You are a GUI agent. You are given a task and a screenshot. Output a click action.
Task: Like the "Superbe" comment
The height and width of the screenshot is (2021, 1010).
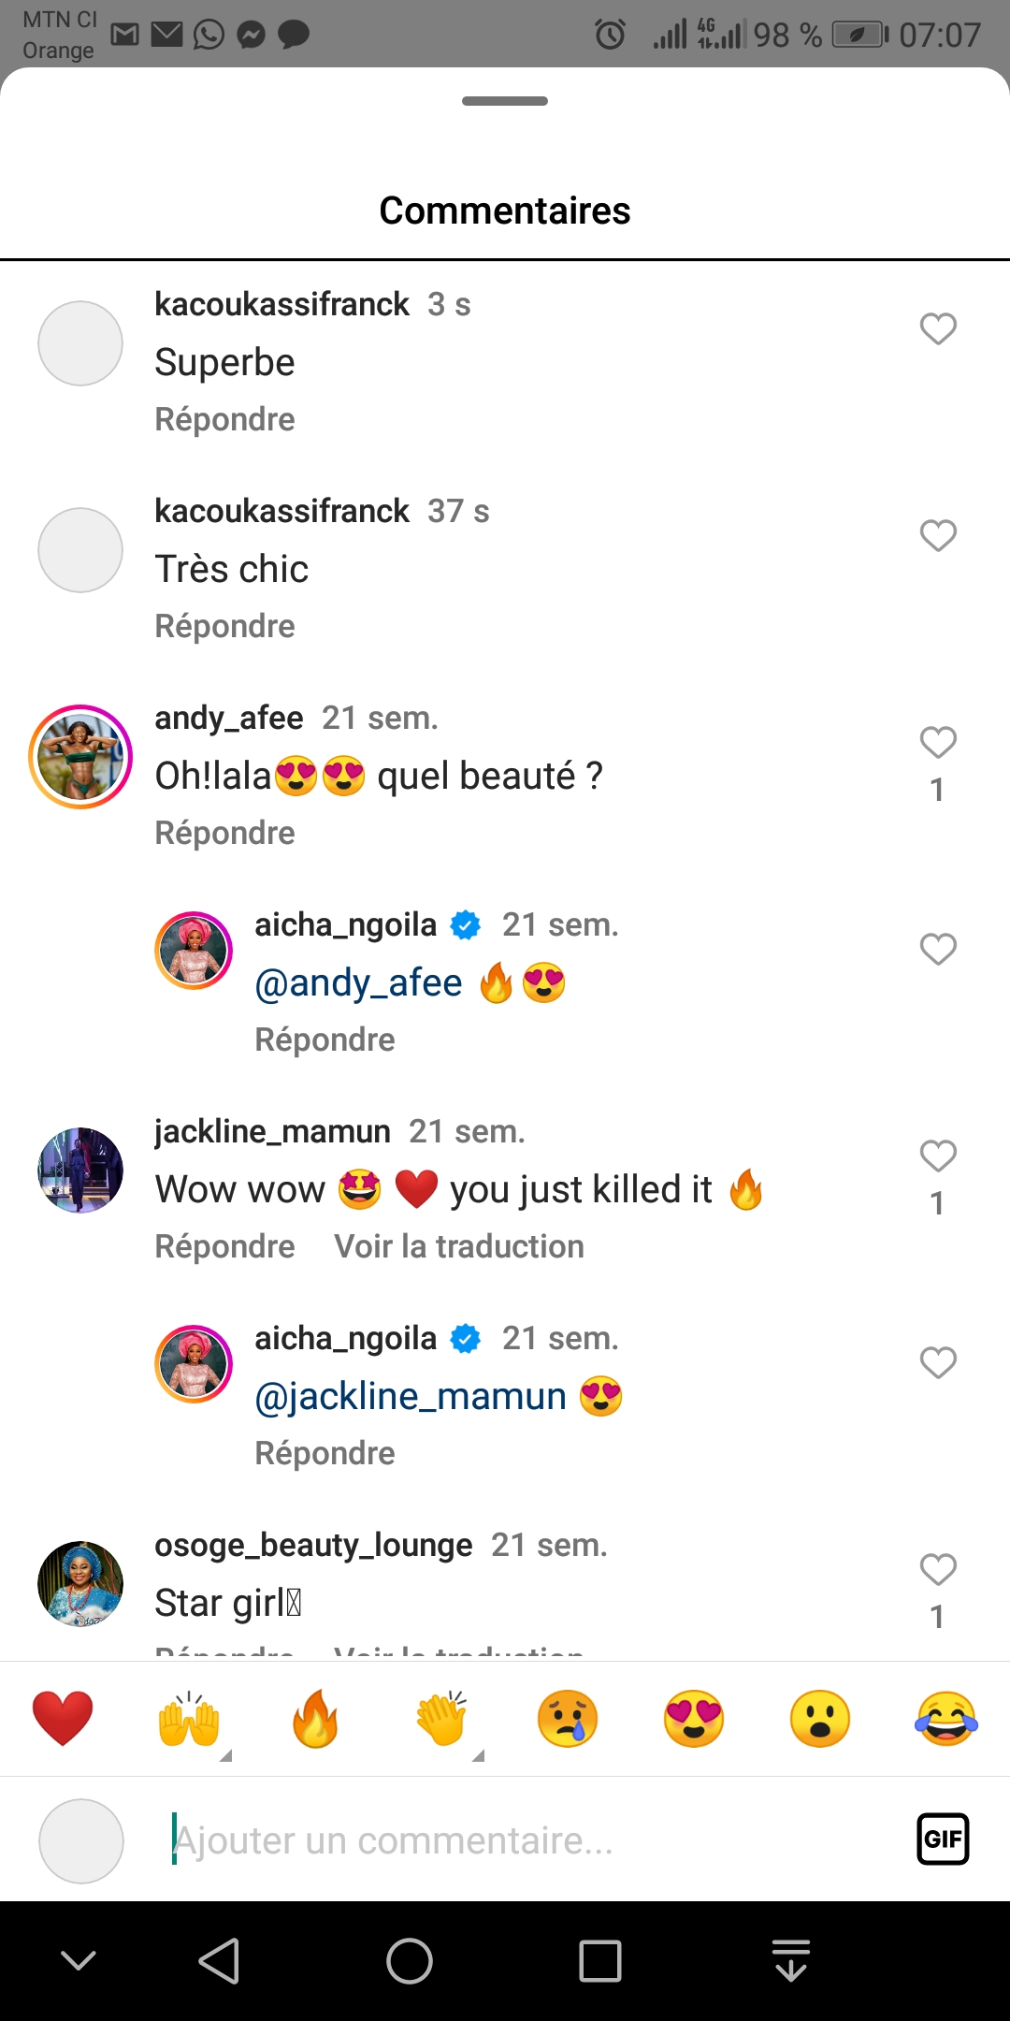(938, 328)
